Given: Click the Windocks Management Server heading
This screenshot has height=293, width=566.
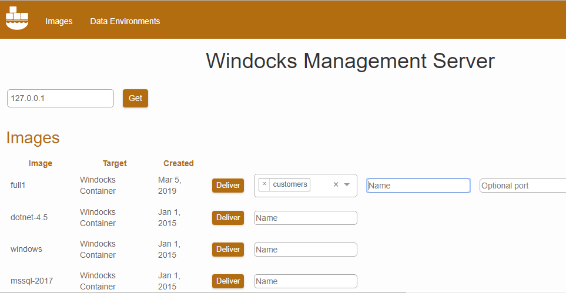Looking at the screenshot, I should click(x=350, y=60).
